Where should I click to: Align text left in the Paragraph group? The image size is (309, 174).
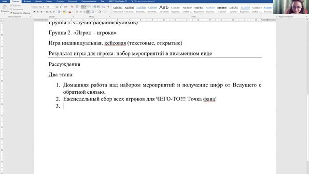[77, 12]
